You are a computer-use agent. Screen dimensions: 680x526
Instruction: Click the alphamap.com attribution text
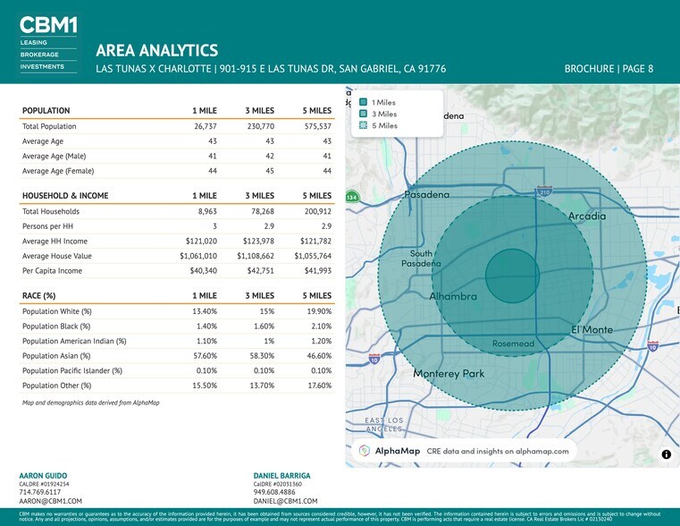tap(498, 452)
